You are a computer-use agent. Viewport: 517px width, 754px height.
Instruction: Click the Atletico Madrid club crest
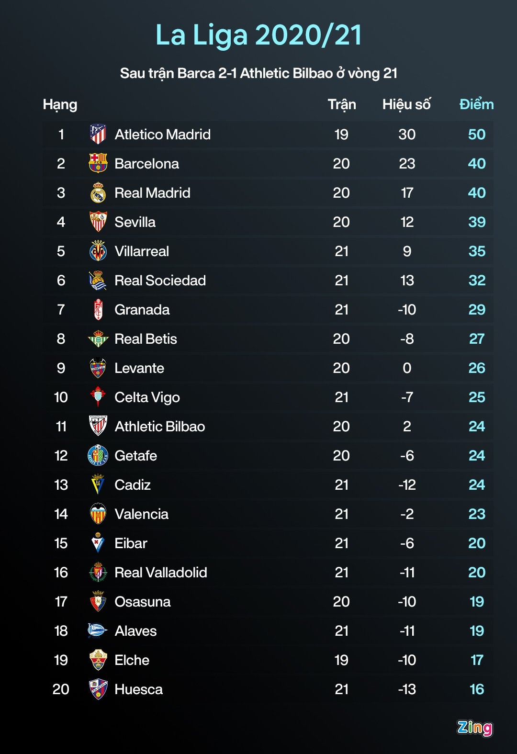tap(98, 135)
